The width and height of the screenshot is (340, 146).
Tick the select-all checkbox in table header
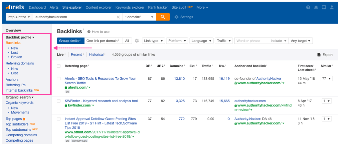tap(59, 66)
